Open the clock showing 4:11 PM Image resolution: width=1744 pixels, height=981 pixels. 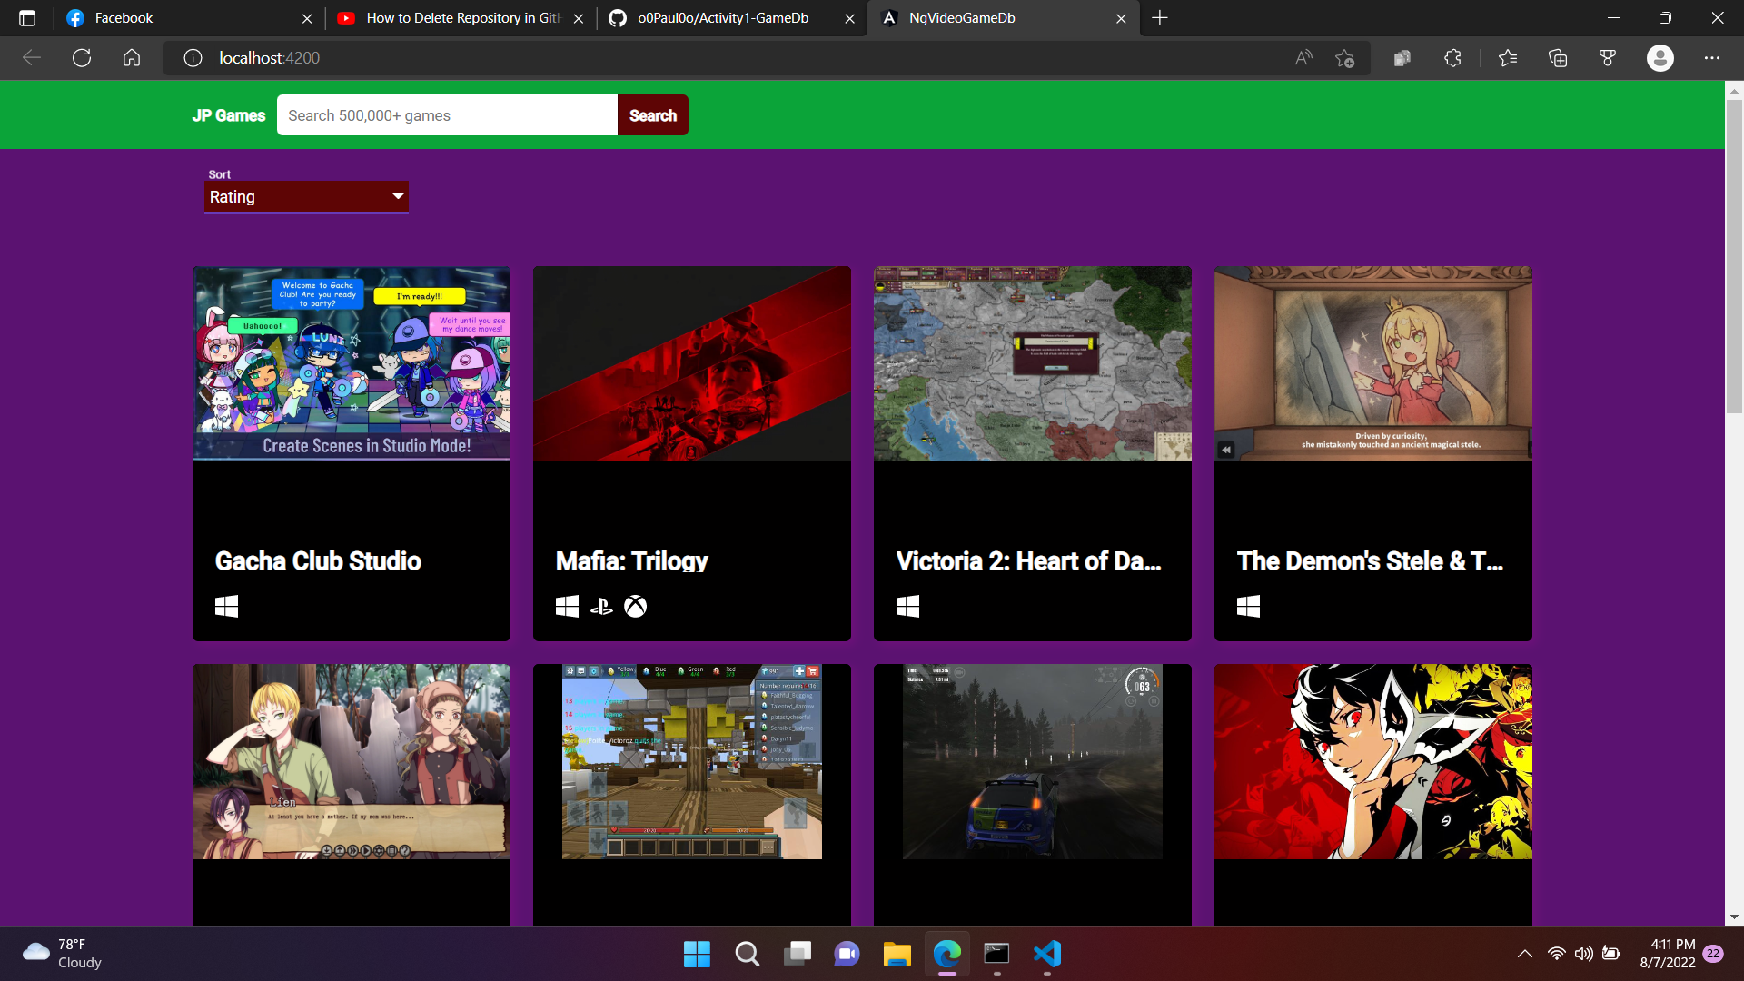[x=1668, y=954]
